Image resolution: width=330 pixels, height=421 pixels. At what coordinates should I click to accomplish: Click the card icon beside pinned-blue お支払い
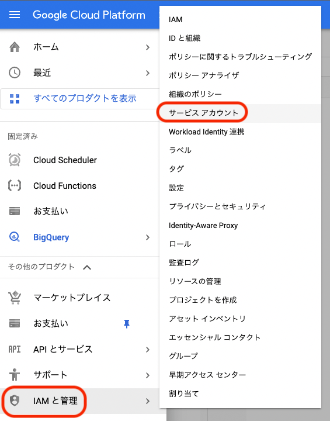pos(15,323)
